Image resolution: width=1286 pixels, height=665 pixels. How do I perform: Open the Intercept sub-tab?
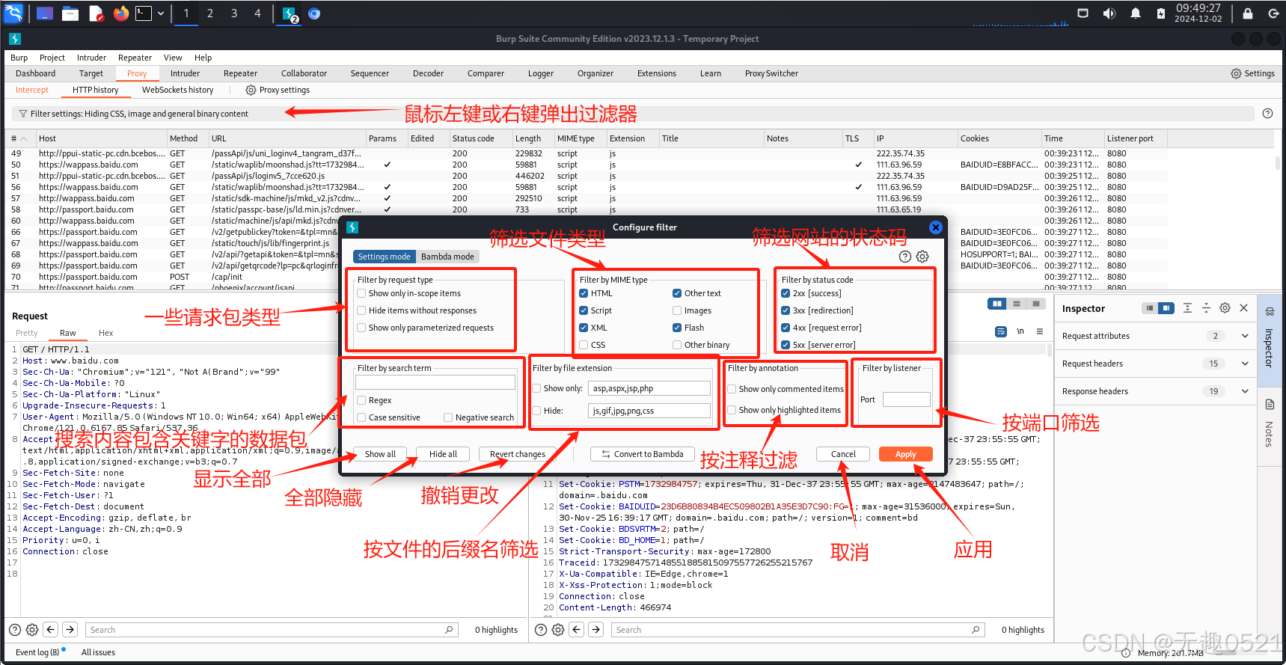click(x=32, y=90)
